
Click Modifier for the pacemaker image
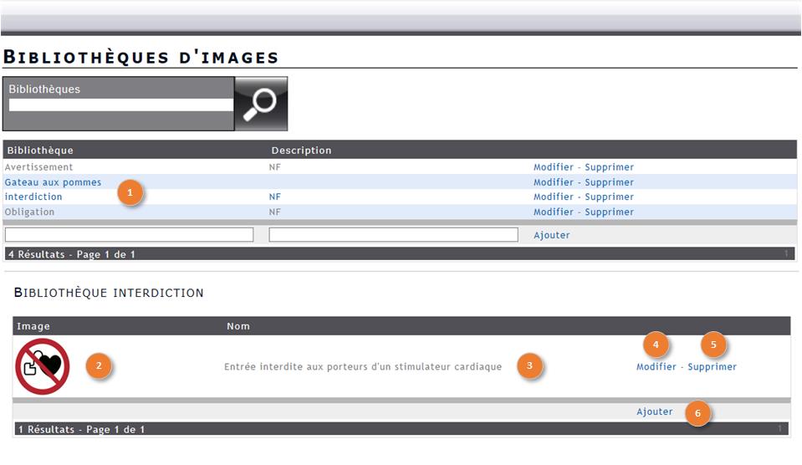656,367
